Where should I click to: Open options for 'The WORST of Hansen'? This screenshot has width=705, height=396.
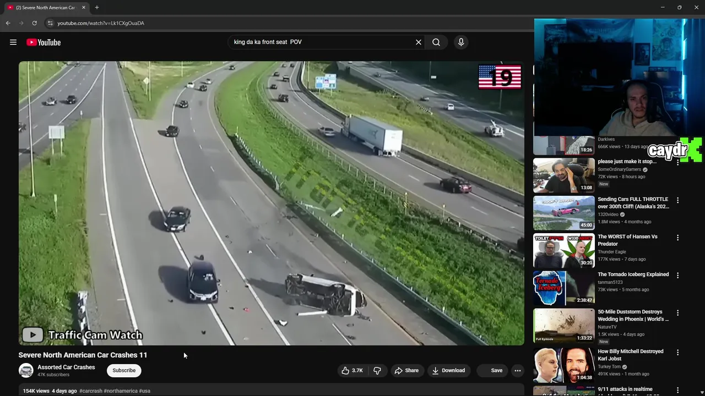point(678,238)
